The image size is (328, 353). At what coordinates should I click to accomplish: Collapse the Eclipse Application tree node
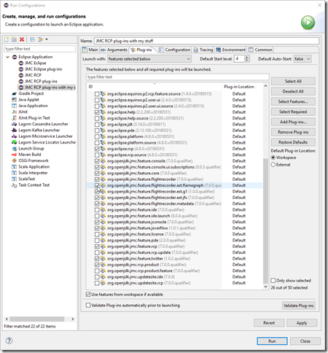point(7,57)
